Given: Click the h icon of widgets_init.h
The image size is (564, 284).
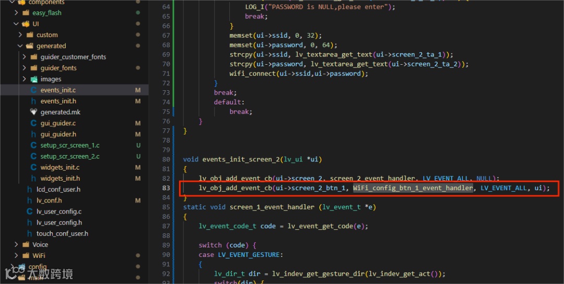Looking at the screenshot, I should (34, 179).
